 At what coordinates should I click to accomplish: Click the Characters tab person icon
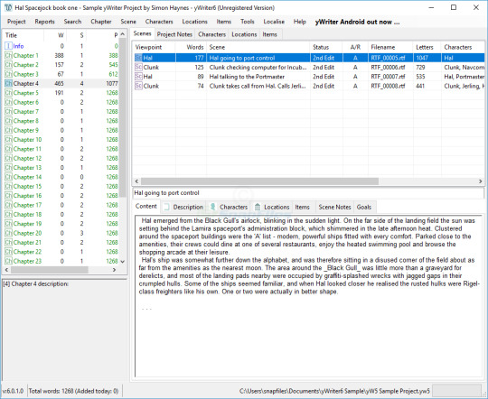(213, 207)
